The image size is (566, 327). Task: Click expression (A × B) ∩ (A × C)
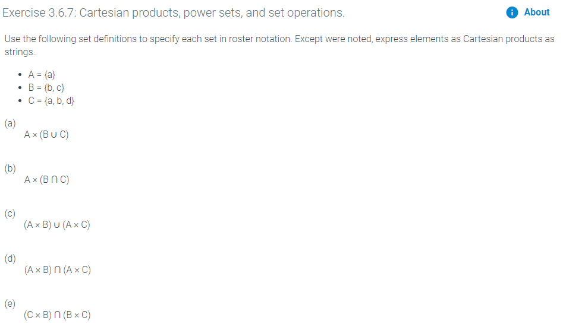pos(58,270)
